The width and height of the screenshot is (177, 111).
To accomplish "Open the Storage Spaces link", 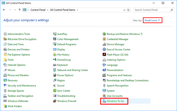I will click(x=16, y=91).
